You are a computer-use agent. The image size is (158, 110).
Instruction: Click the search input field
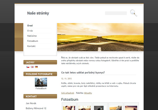[x=116, y=13]
